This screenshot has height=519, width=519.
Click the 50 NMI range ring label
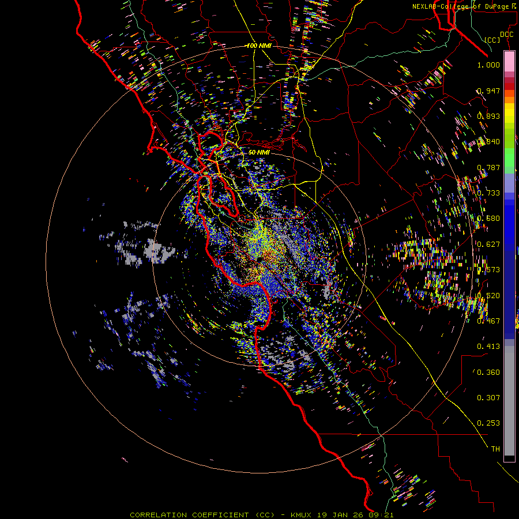259,152
